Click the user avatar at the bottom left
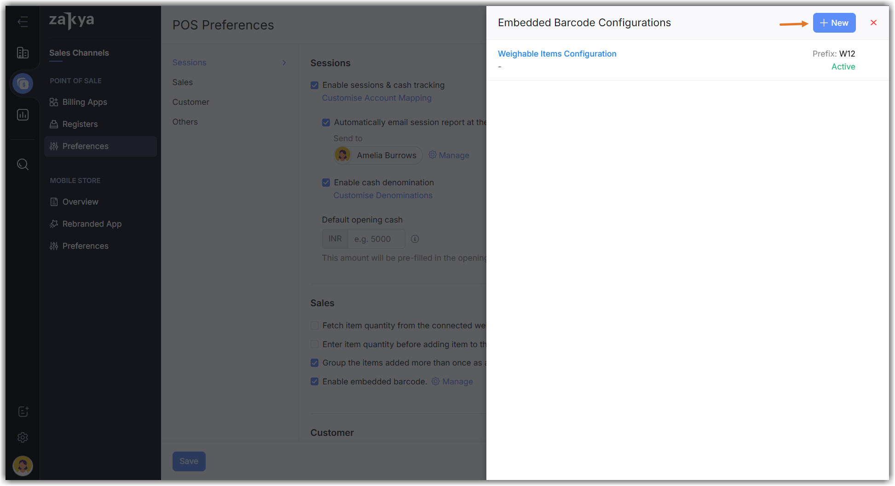Screen dimensions: 895x486 pyautogui.click(x=23, y=466)
